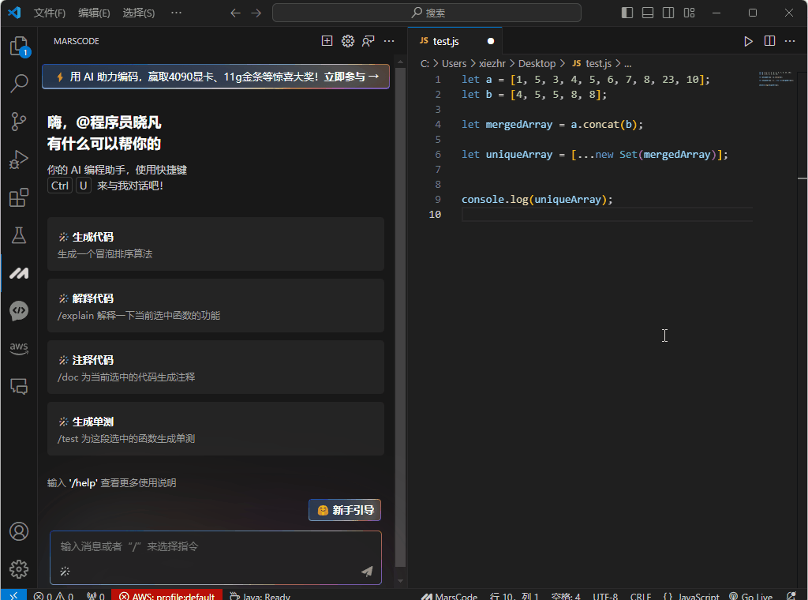This screenshot has height=600, width=808.
Task: Show errors and warnings in status bar
Action: click(54, 596)
